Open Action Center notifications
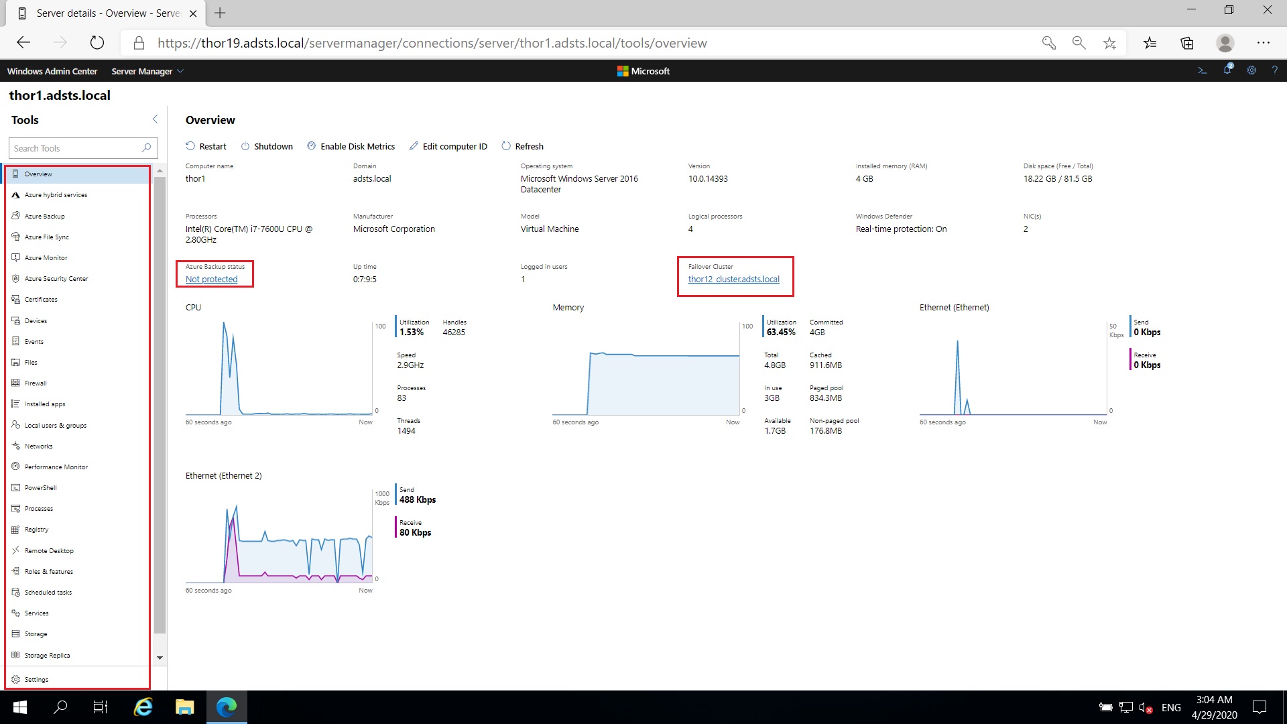Viewport: 1287px width, 724px height. pyautogui.click(x=1260, y=707)
